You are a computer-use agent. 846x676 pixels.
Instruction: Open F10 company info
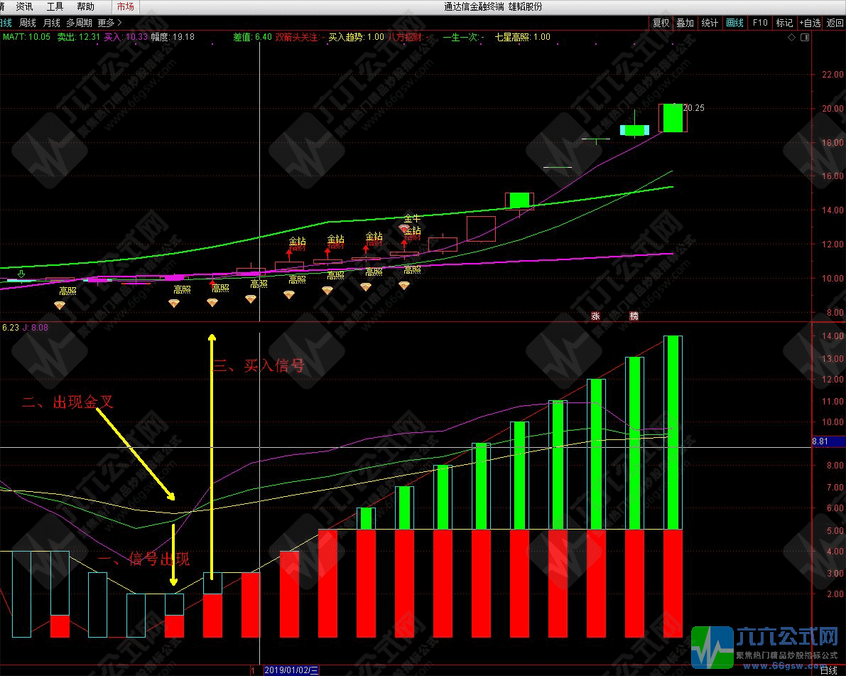759,23
